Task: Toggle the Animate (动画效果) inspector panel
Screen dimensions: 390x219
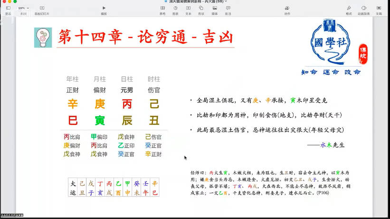Action: click(363, 9)
